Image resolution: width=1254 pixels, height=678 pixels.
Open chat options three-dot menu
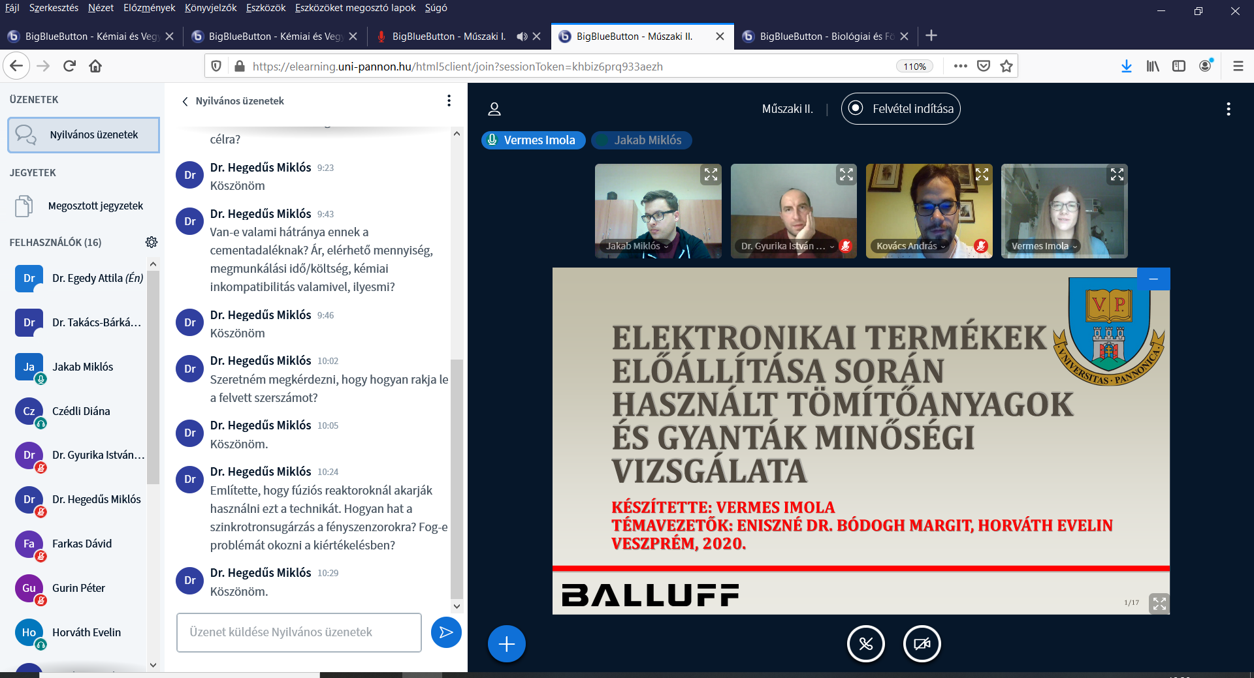449,100
